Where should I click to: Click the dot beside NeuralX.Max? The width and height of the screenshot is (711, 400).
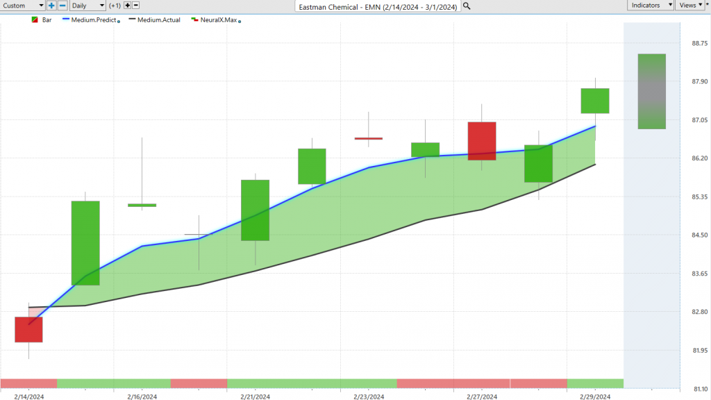(x=240, y=22)
